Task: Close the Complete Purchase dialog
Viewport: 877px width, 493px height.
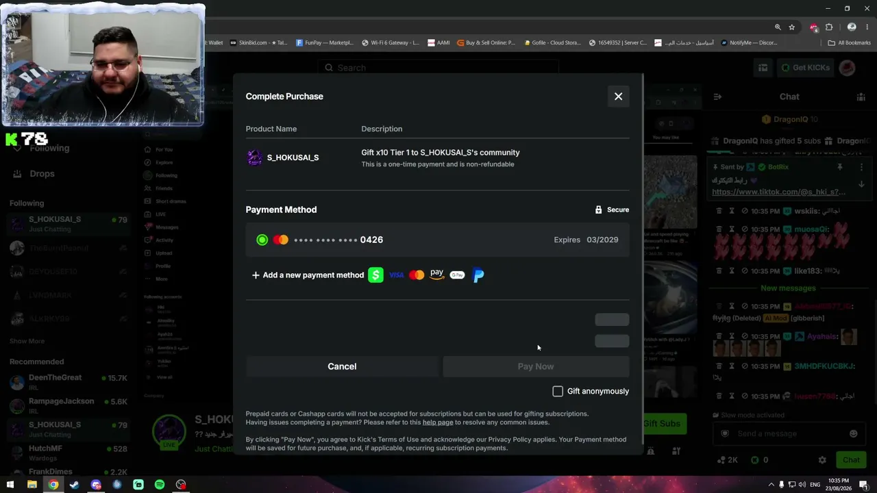Action: tap(618, 97)
